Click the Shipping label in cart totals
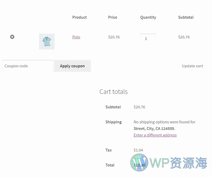This screenshot has width=212, height=177. [x=114, y=122]
